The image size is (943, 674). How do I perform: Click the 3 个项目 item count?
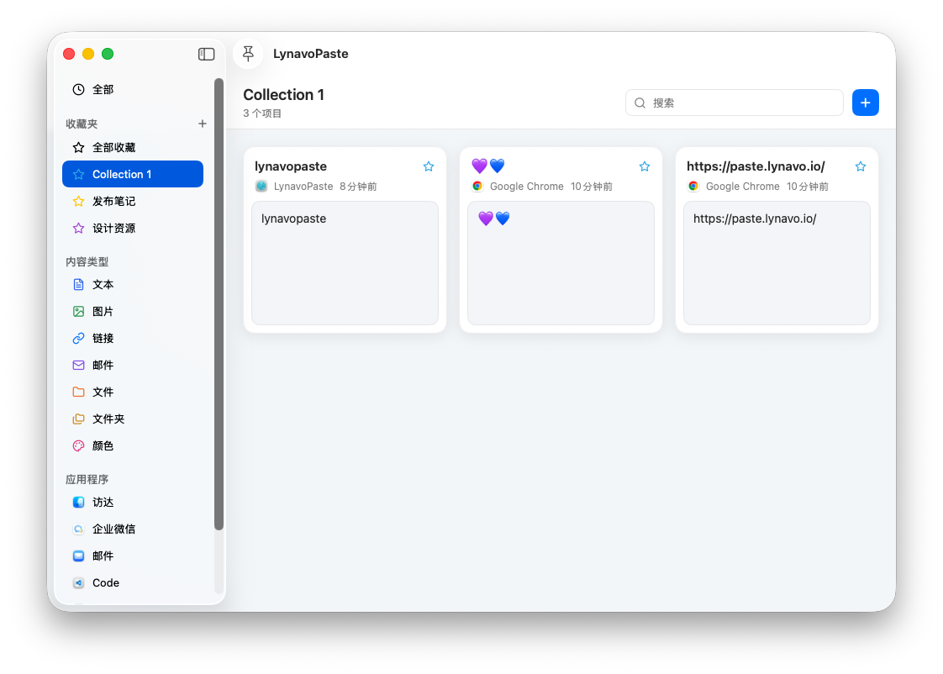262,113
